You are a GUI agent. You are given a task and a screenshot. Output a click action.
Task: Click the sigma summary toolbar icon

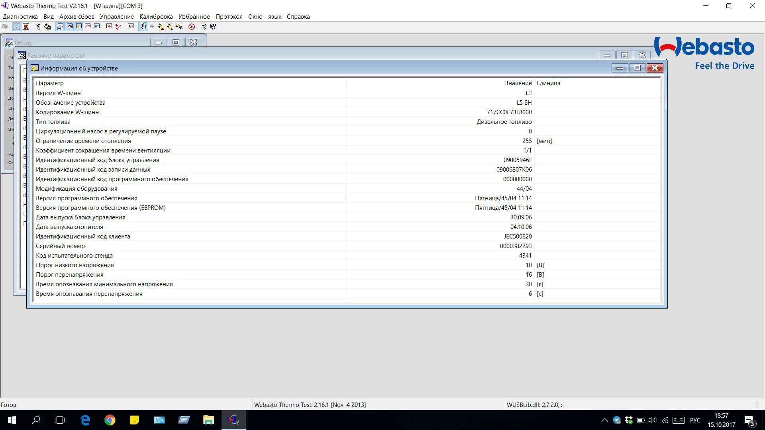[x=131, y=27]
